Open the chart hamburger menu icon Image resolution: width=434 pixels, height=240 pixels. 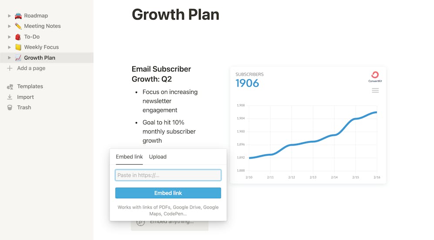(x=375, y=90)
